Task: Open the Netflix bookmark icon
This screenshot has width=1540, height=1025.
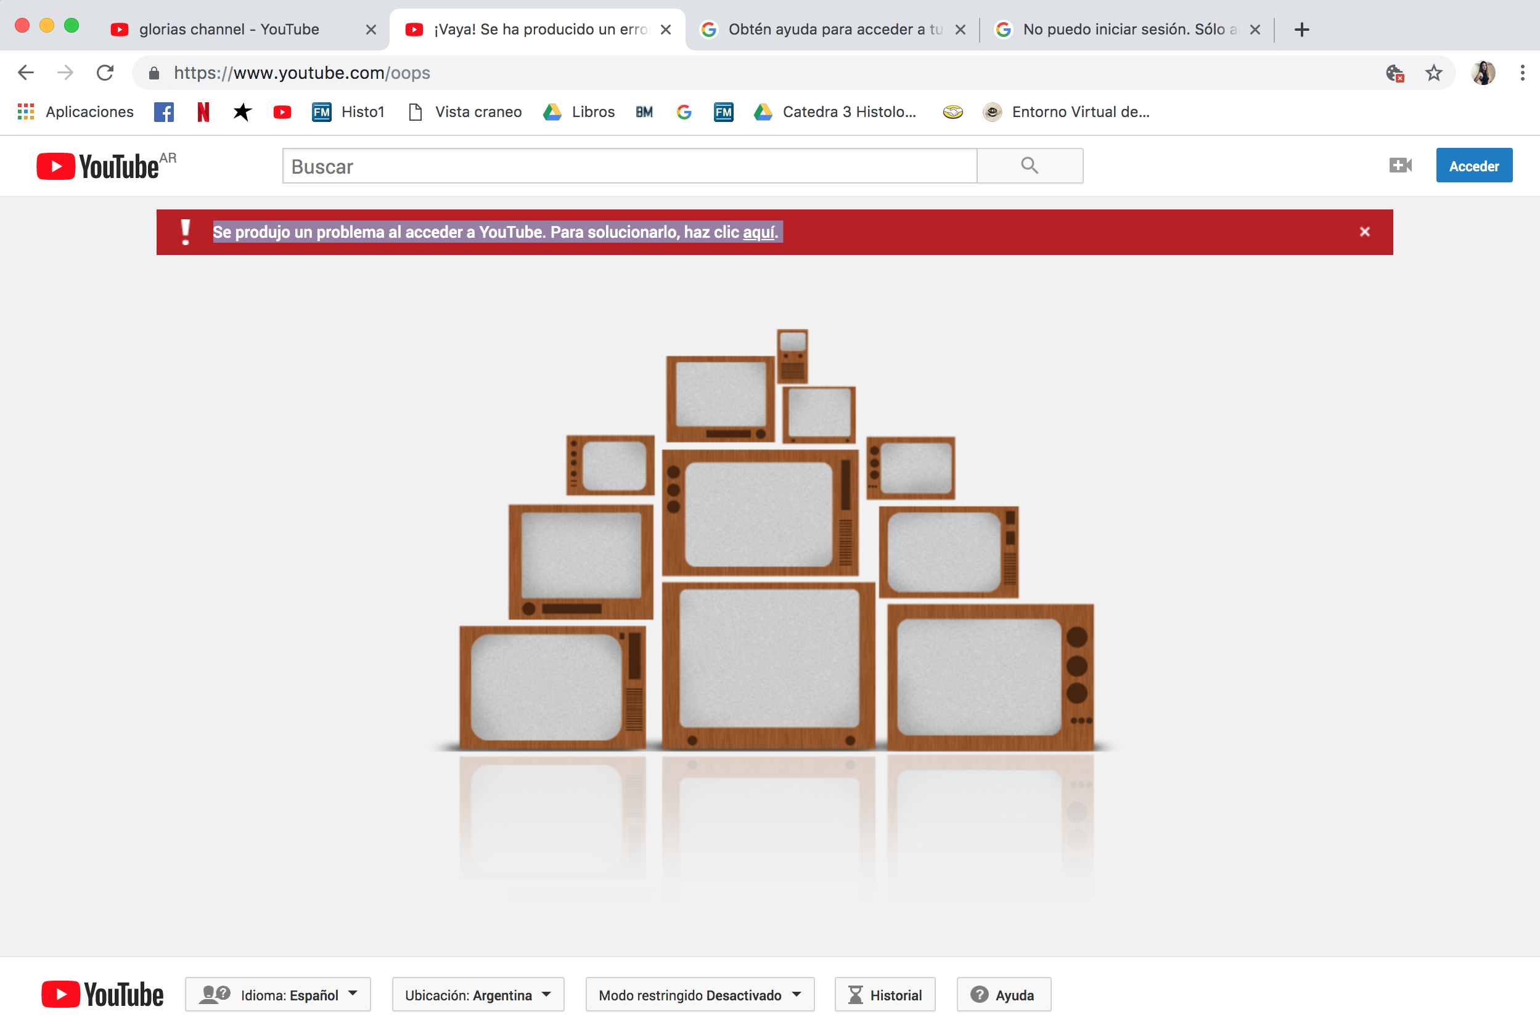Action: pos(203,111)
